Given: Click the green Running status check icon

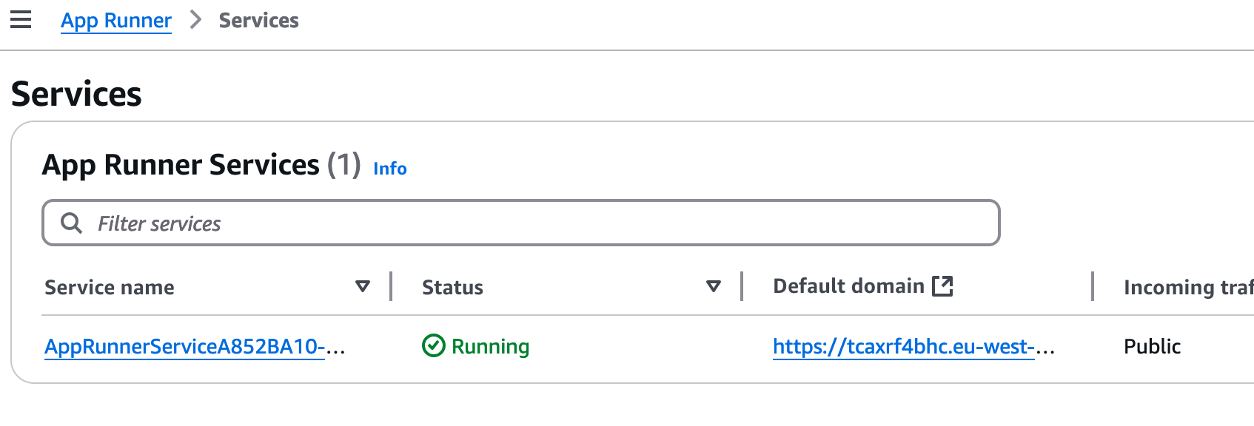Looking at the screenshot, I should coord(433,345).
